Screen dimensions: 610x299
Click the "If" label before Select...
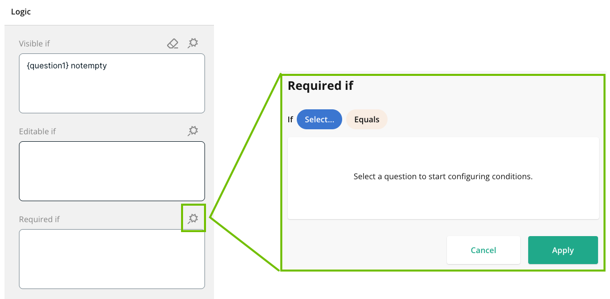(290, 120)
